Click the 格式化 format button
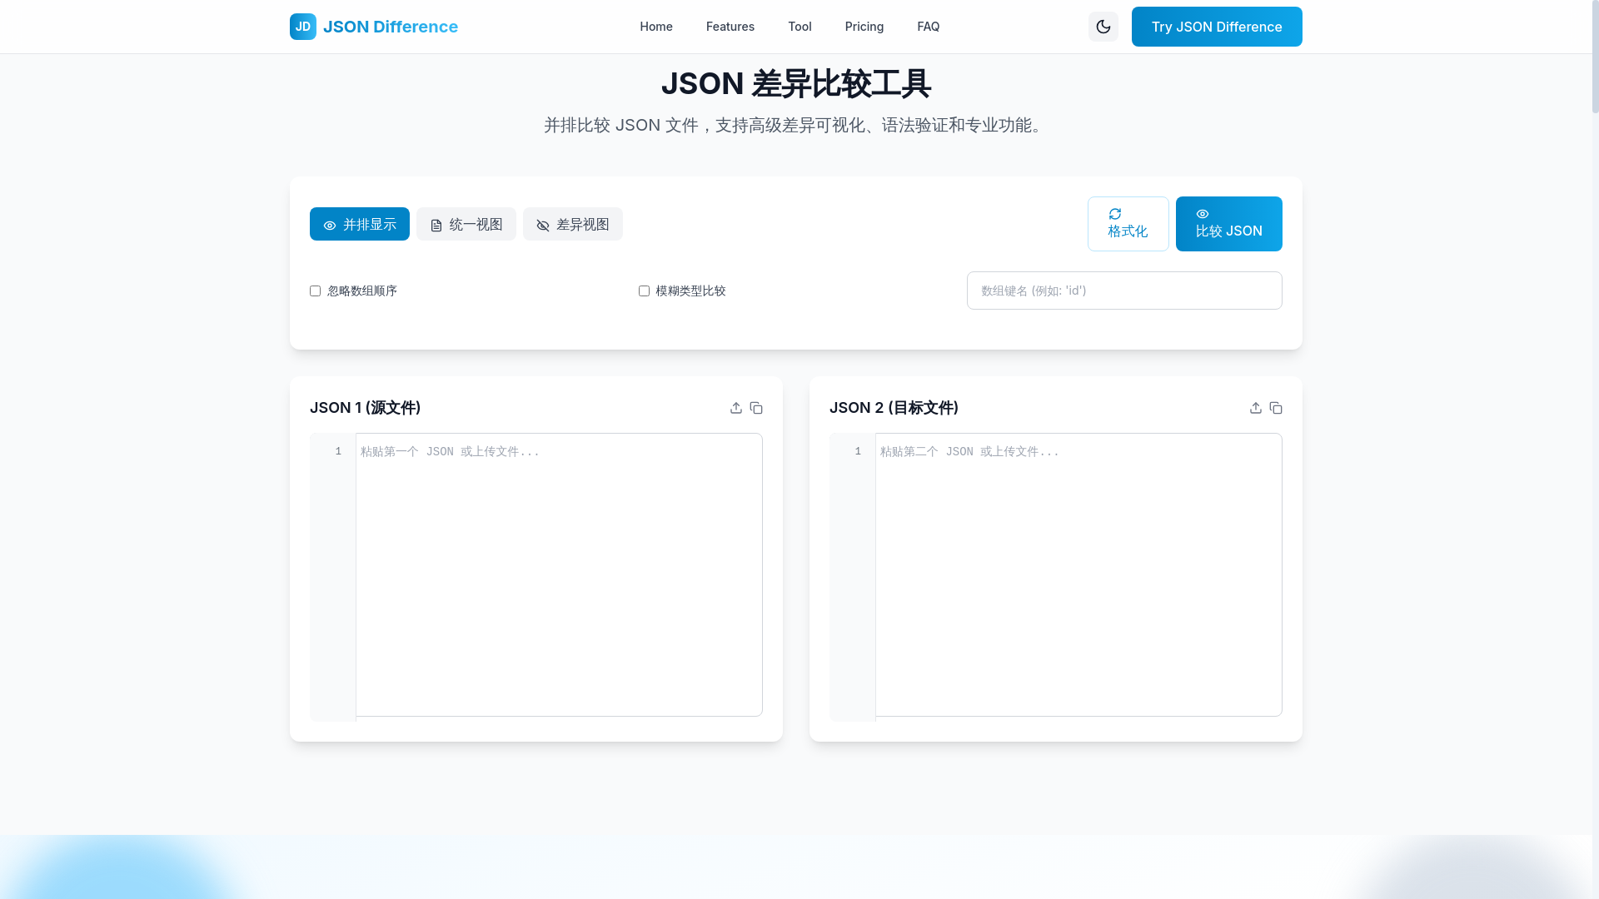Image resolution: width=1599 pixels, height=899 pixels. 1128,224
